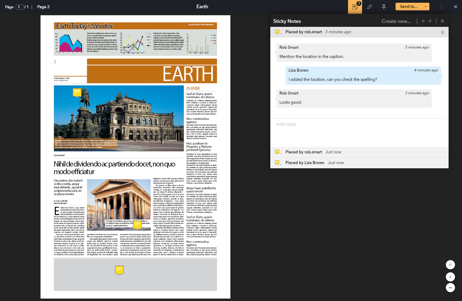
Task: Collapse the rob.smart 5 minutes ago note
Action: [x=278, y=32]
